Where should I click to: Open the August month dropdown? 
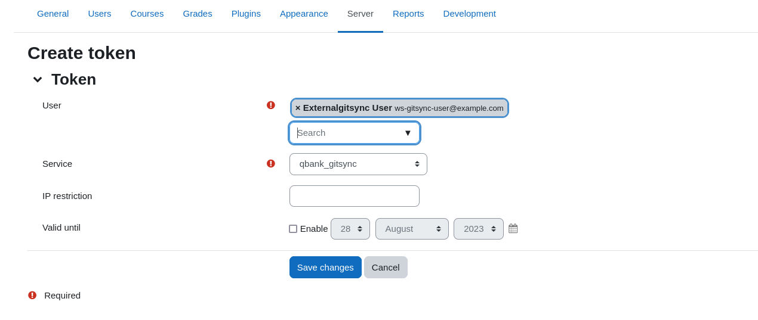click(412, 229)
